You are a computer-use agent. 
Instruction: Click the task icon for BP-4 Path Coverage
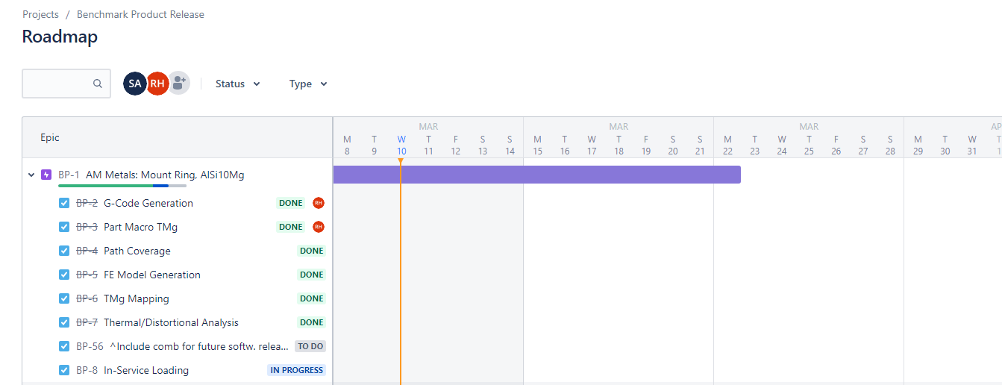tap(64, 251)
